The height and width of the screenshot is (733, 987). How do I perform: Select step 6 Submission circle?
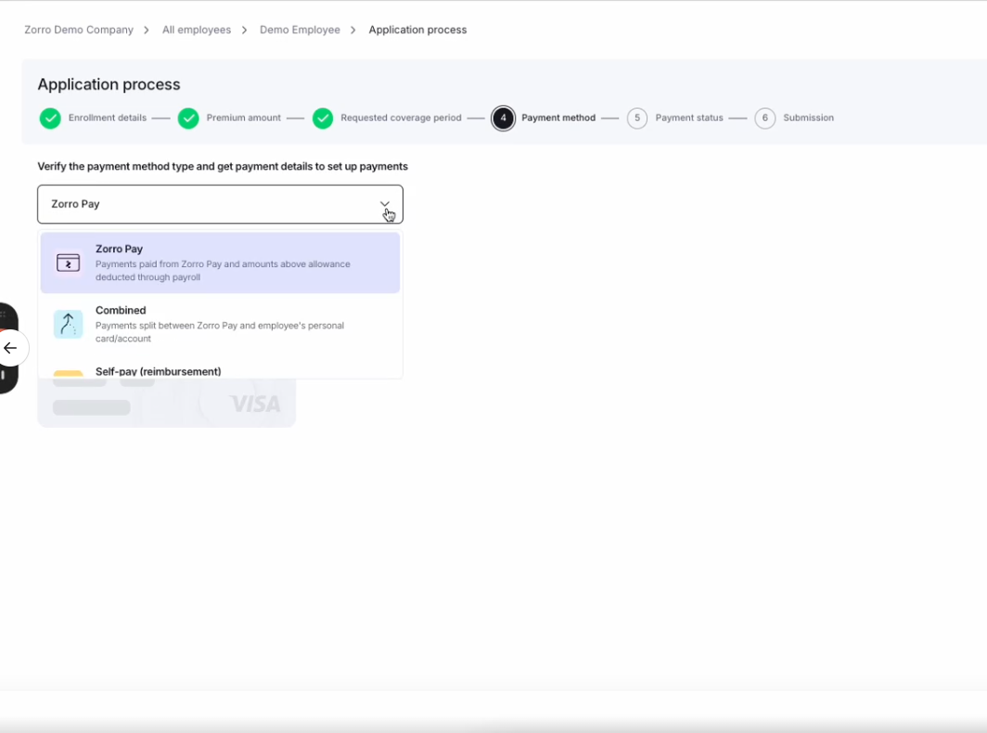point(764,118)
